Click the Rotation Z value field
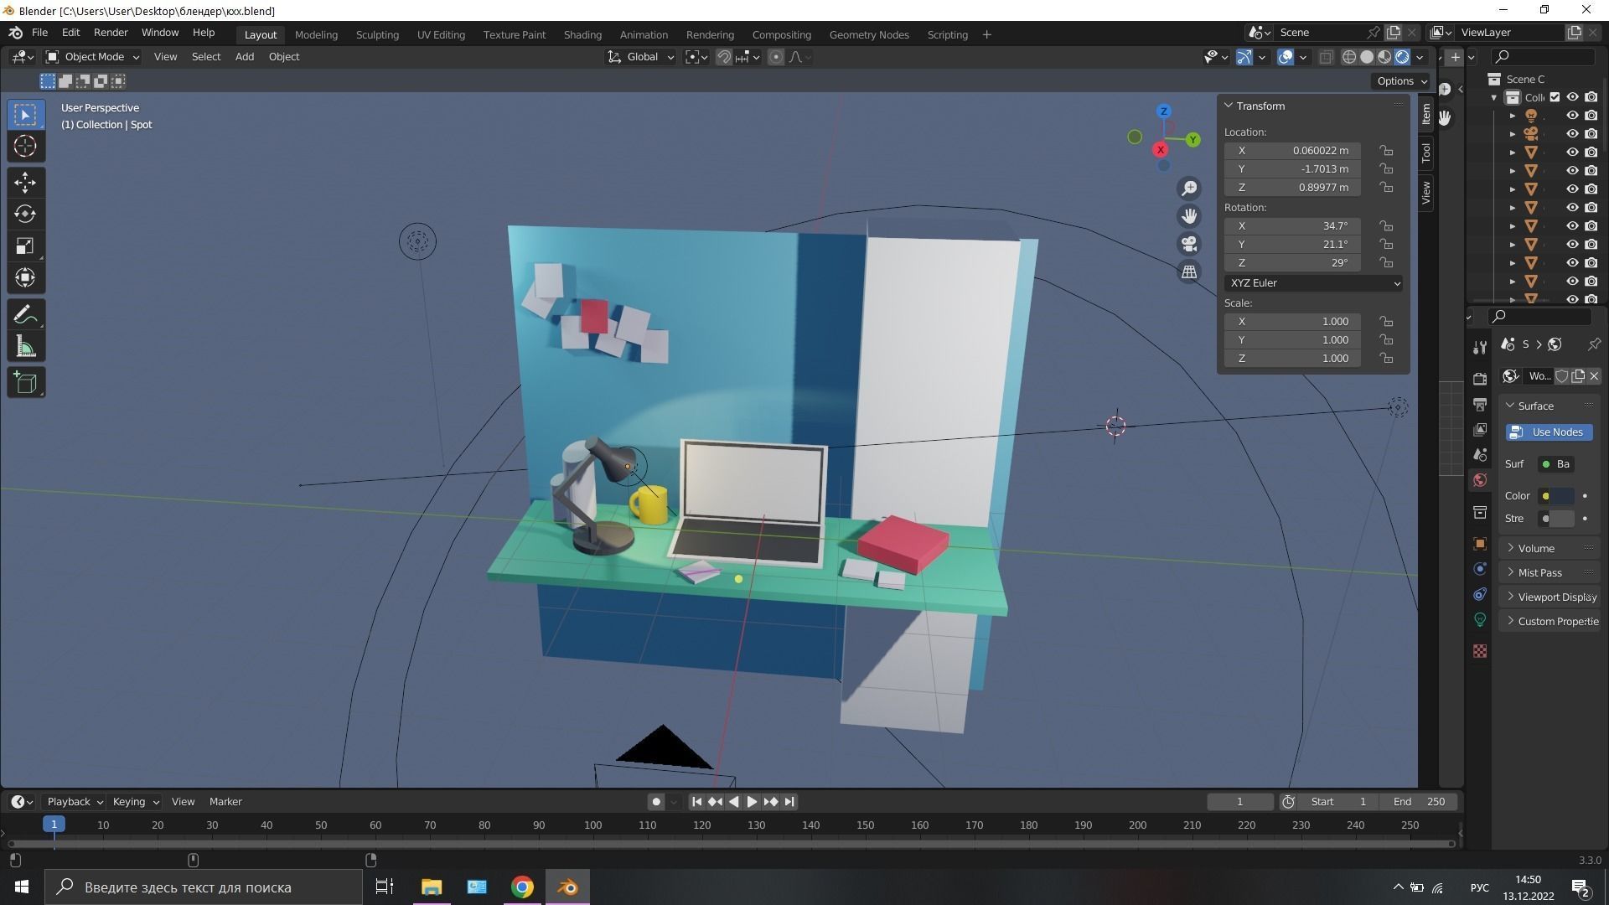1609x905 pixels. tap(1292, 263)
